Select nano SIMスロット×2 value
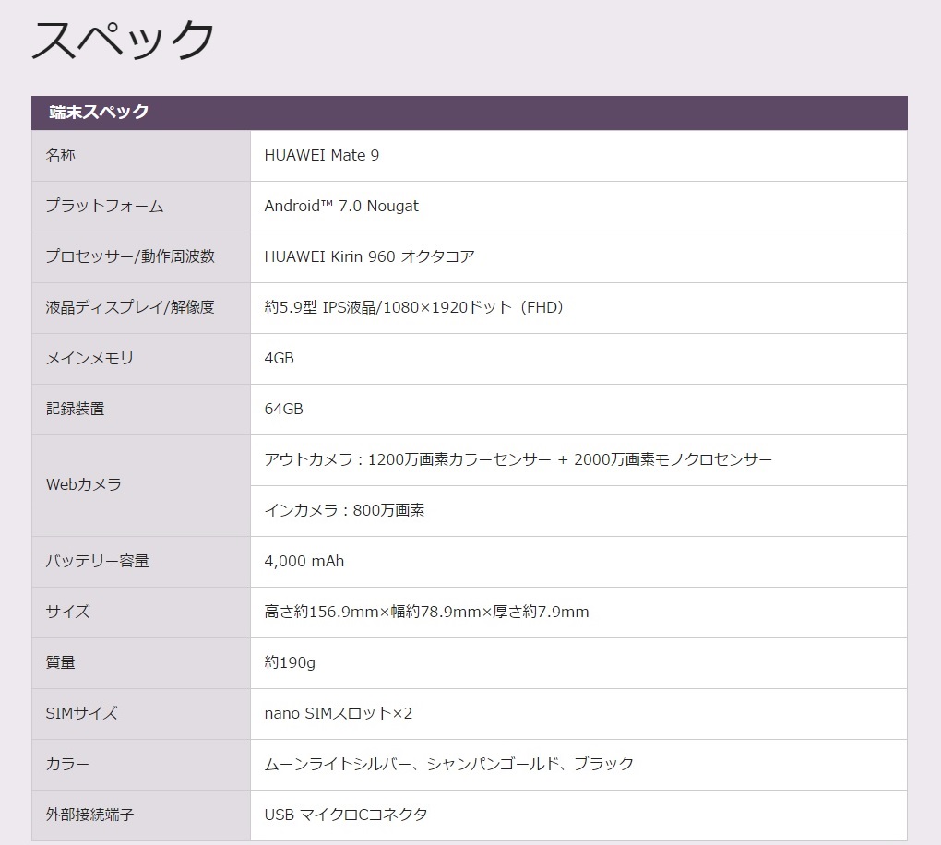 (x=339, y=713)
